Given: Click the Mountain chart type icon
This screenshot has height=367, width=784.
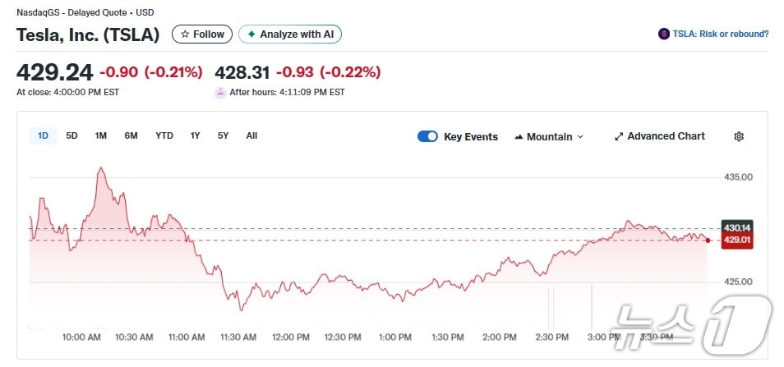Looking at the screenshot, I should (x=519, y=137).
